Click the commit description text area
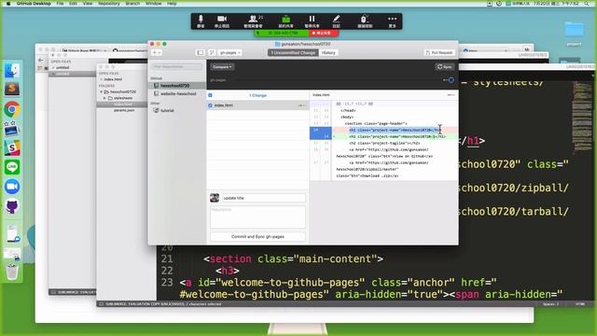 pos(257,217)
